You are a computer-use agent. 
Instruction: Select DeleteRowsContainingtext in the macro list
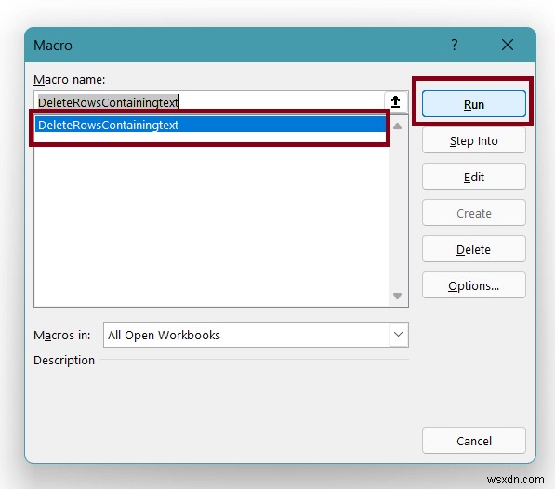210,125
